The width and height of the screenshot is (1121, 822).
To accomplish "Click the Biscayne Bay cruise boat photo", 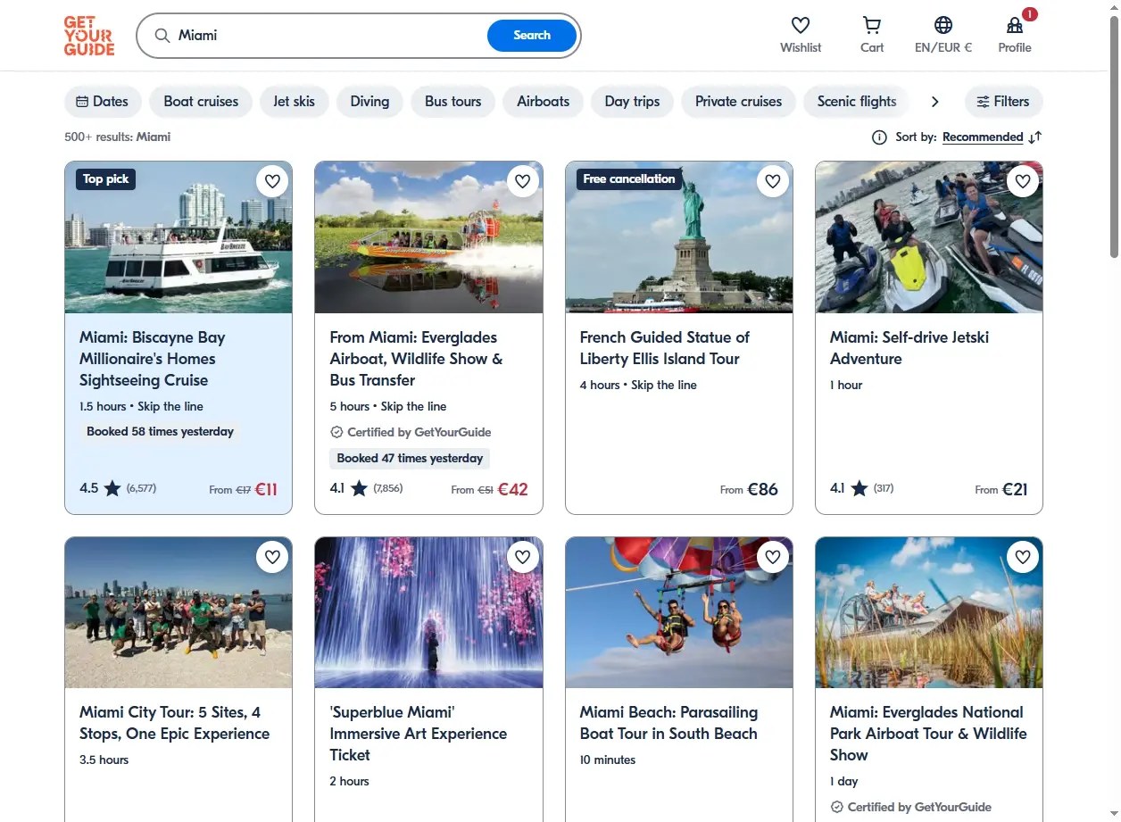I will coord(179,237).
